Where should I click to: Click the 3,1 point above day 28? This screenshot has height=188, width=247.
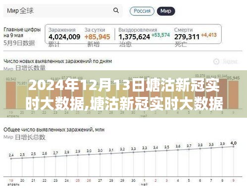click(x=111, y=153)
